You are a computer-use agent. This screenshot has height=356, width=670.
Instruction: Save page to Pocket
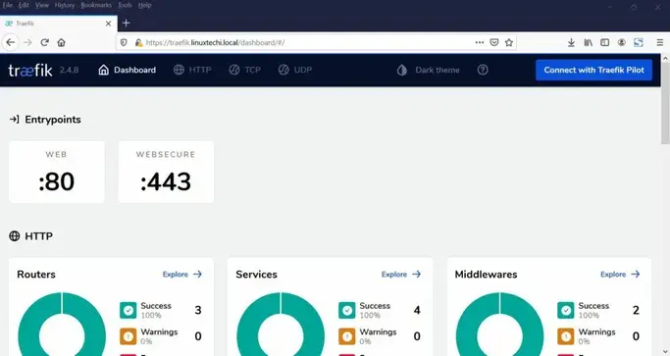(494, 42)
